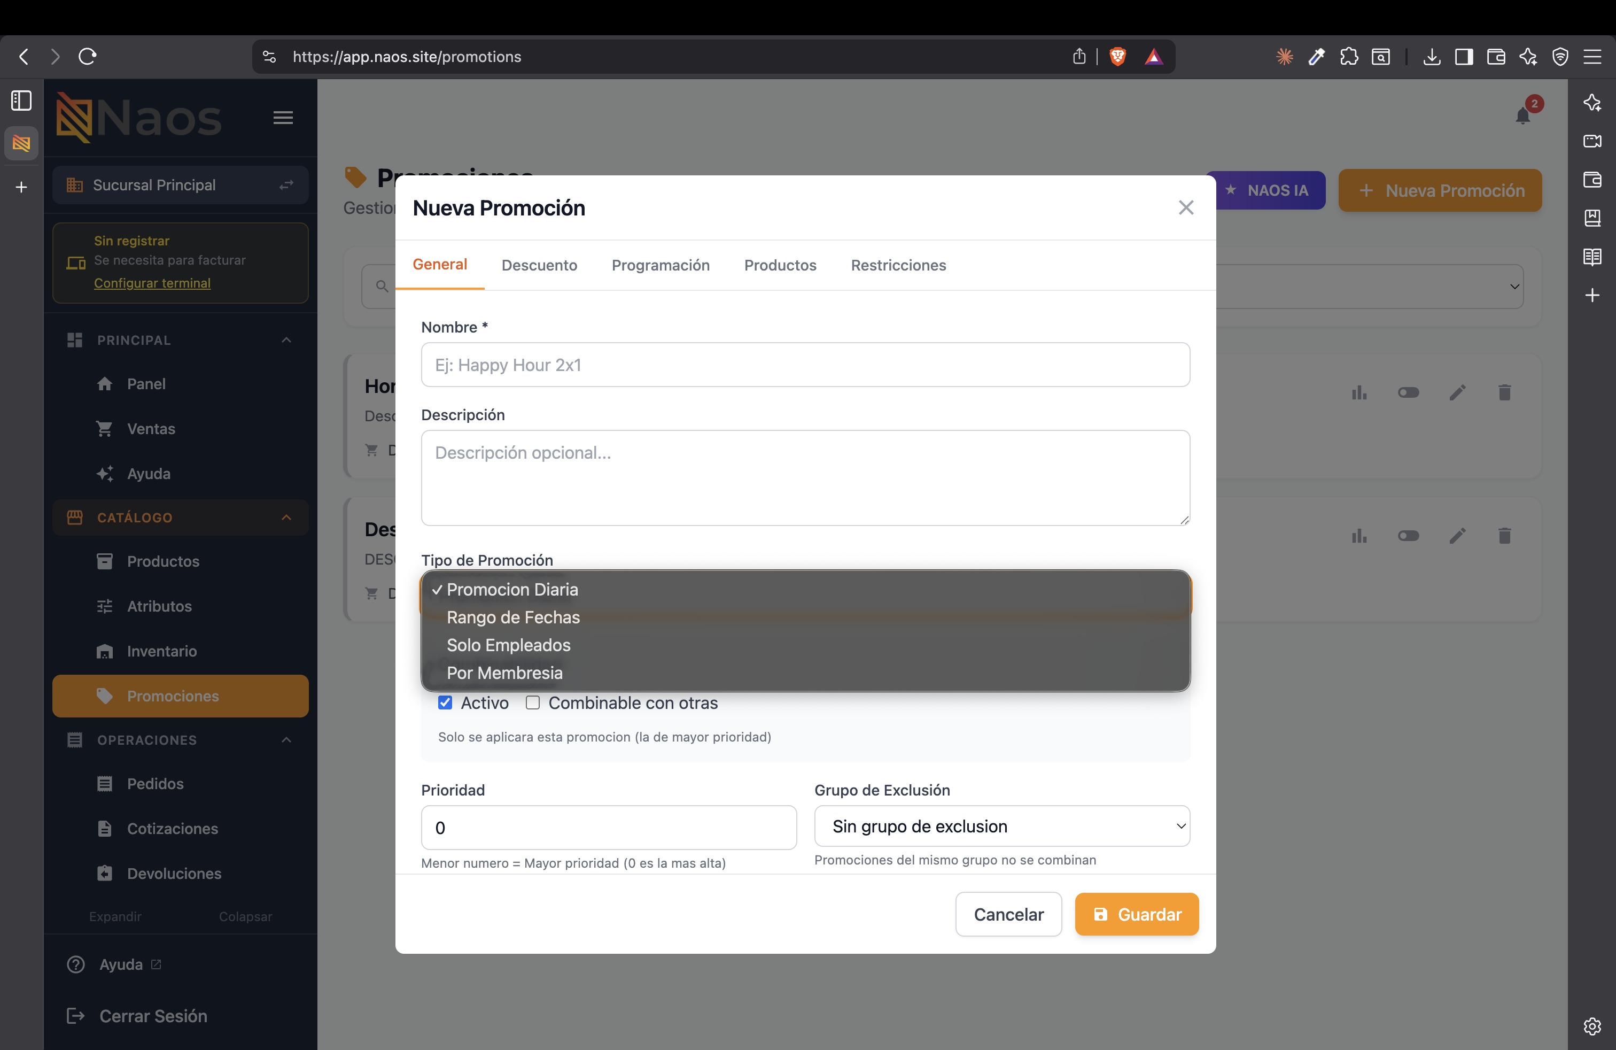Switch branch using Sucursal Principal swap icon
1616x1050 pixels.
coord(286,185)
